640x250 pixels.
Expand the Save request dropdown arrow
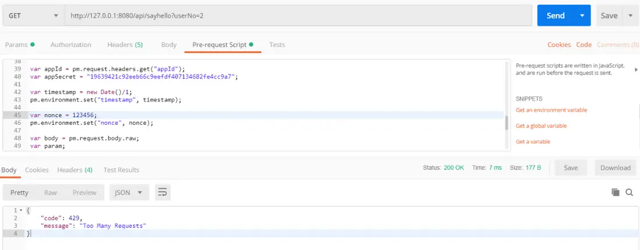point(630,16)
